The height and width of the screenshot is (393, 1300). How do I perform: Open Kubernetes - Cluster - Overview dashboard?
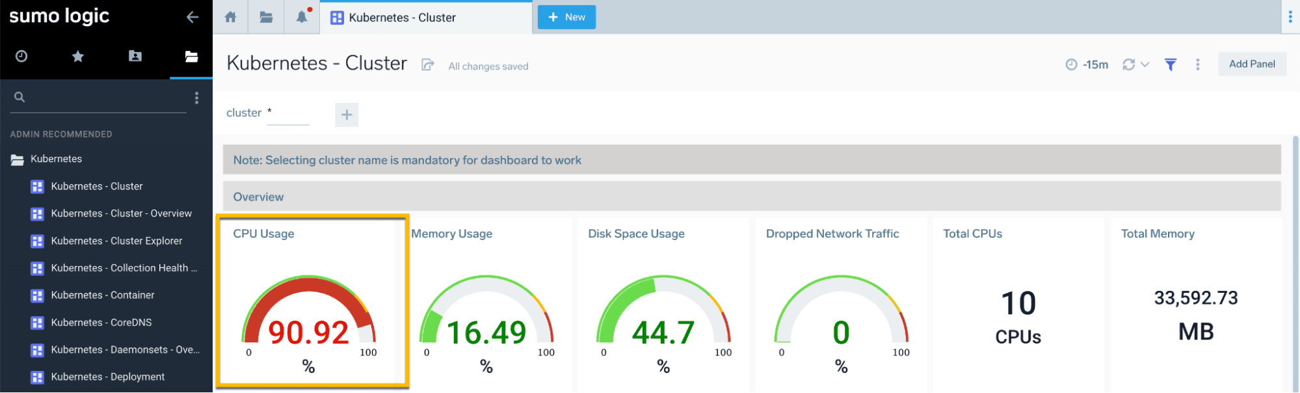pos(121,214)
